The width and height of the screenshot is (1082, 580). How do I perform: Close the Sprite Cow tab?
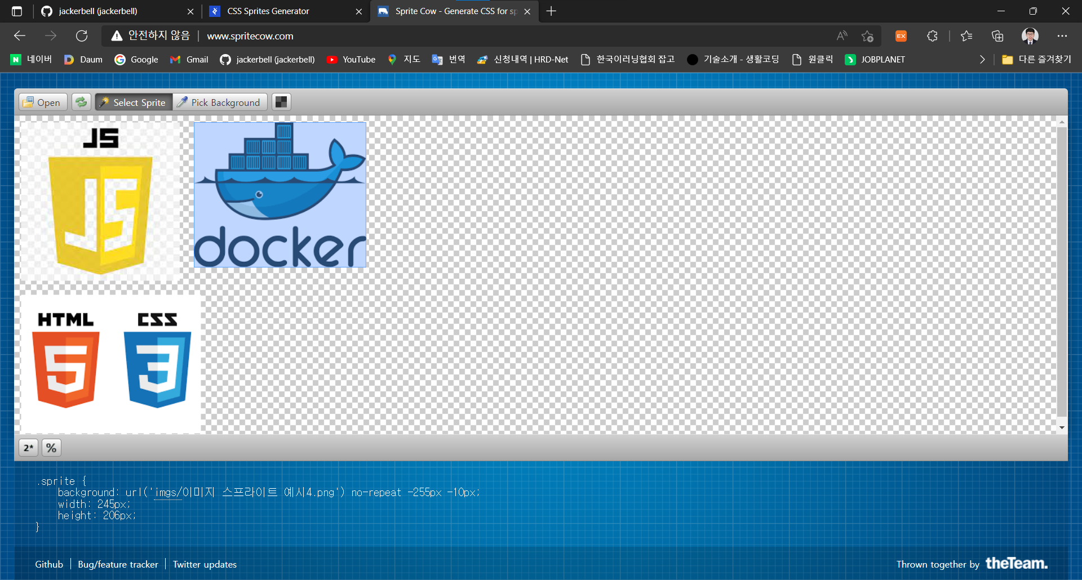527,11
